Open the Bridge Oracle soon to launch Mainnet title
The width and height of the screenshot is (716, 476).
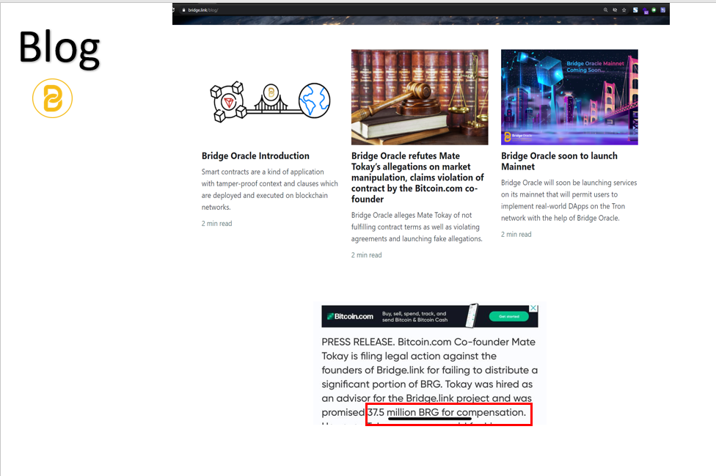[x=559, y=161]
